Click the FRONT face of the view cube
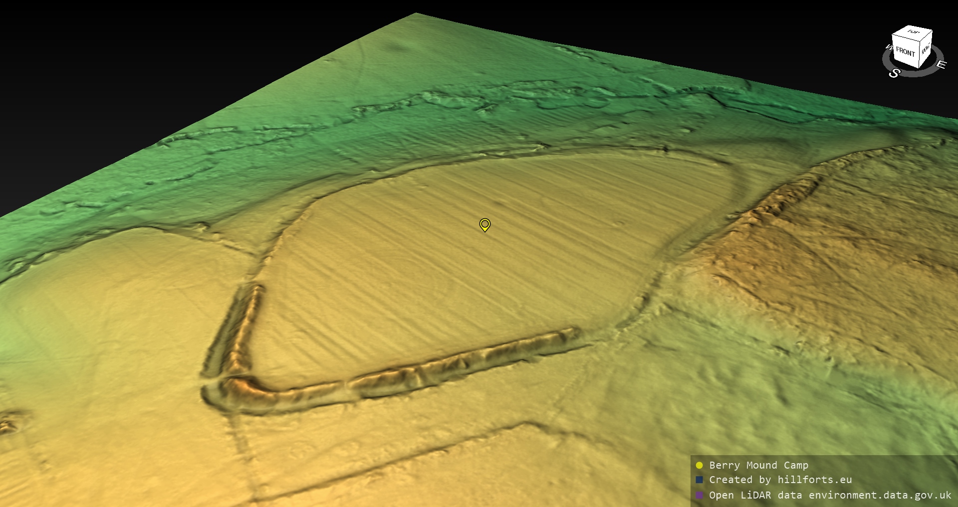Screen dimensions: 958x507 [905, 52]
